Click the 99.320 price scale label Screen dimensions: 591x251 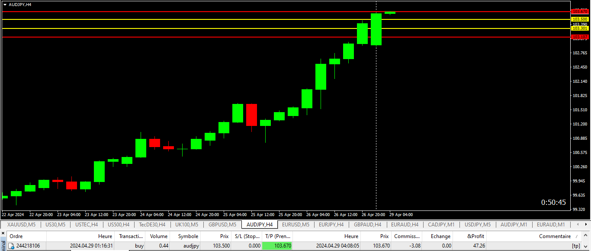pos(580,209)
